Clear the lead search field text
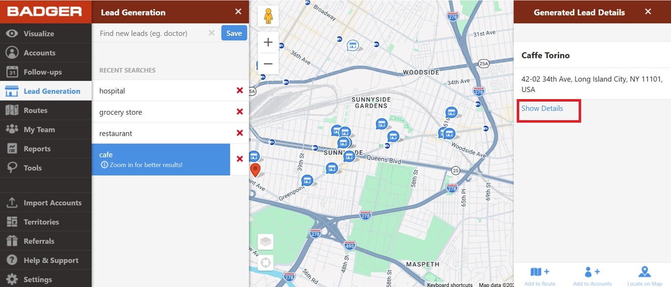Screen dimensions: 671x287 [212, 33]
